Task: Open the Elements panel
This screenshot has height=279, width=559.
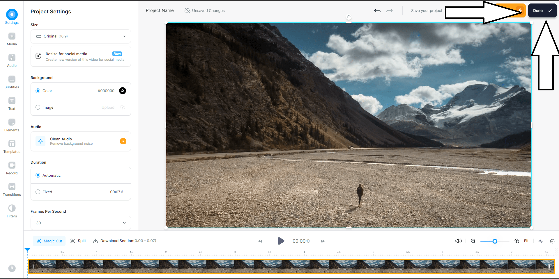Action: click(x=12, y=125)
